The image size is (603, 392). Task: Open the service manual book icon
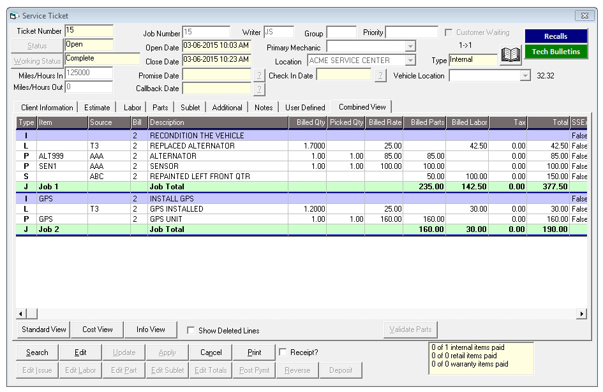pyautogui.click(x=510, y=55)
